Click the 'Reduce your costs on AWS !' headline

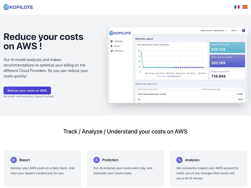[x=43, y=41]
